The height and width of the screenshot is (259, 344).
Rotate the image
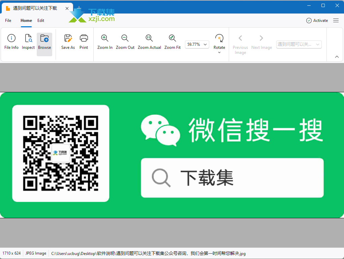pyautogui.click(x=219, y=41)
